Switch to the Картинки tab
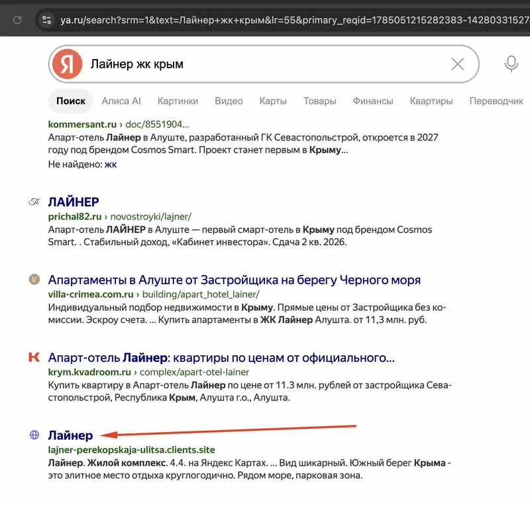 (x=178, y=101)
